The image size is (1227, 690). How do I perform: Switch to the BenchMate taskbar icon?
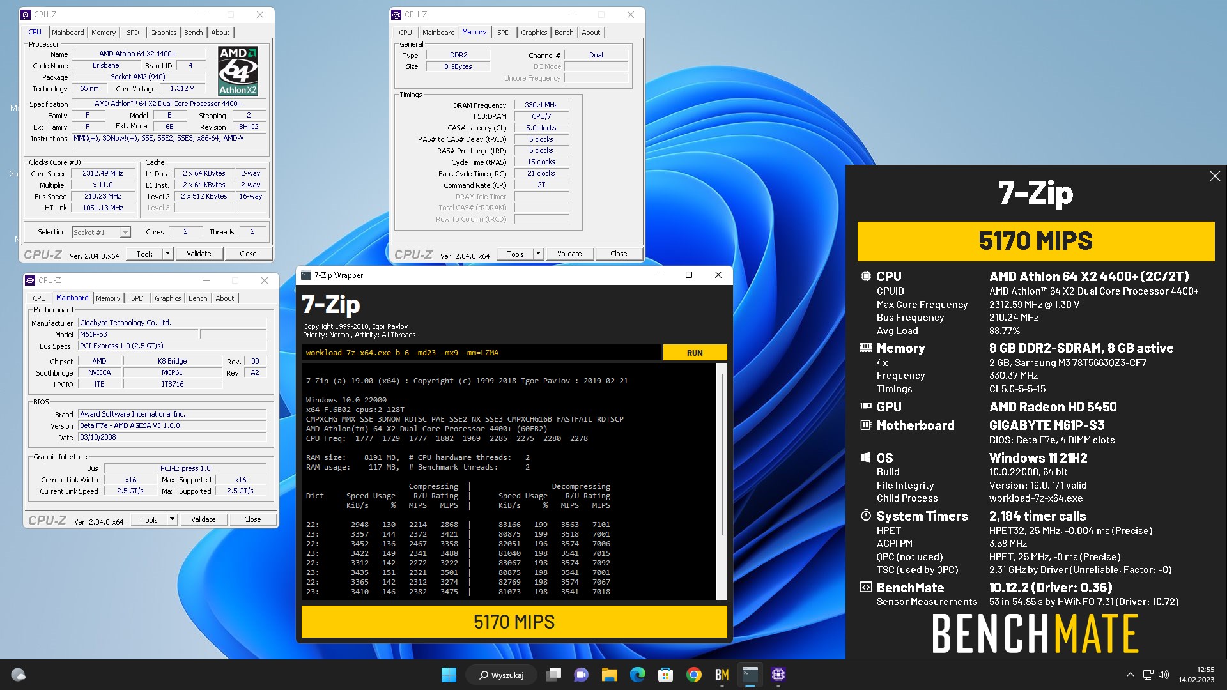pyautogui.click(x=722, y=675)
